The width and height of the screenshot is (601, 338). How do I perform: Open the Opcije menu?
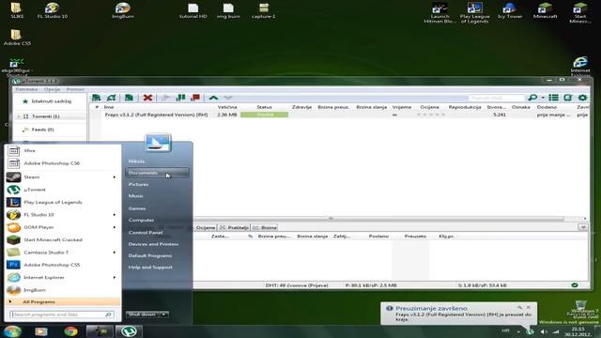52,89
